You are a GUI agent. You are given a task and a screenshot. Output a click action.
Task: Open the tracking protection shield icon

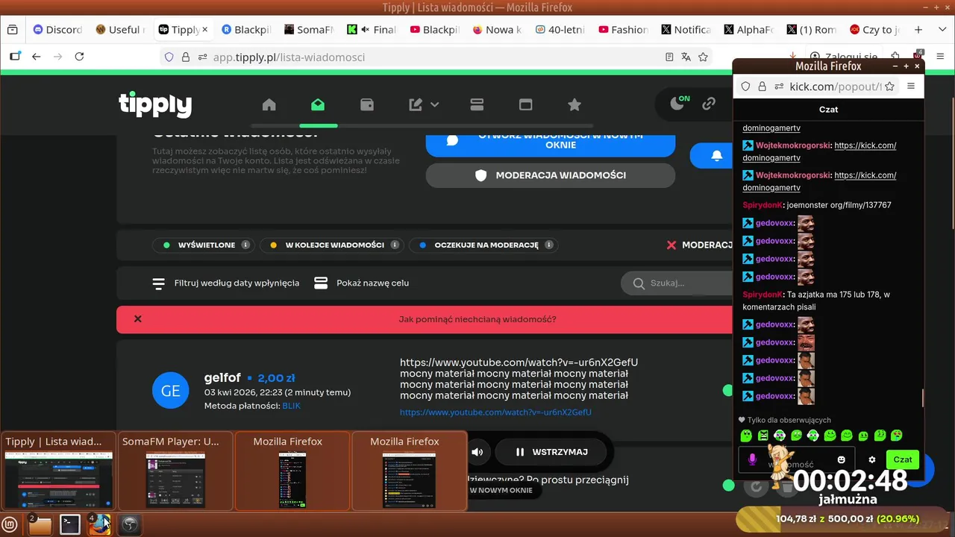(x=169, y=57)
